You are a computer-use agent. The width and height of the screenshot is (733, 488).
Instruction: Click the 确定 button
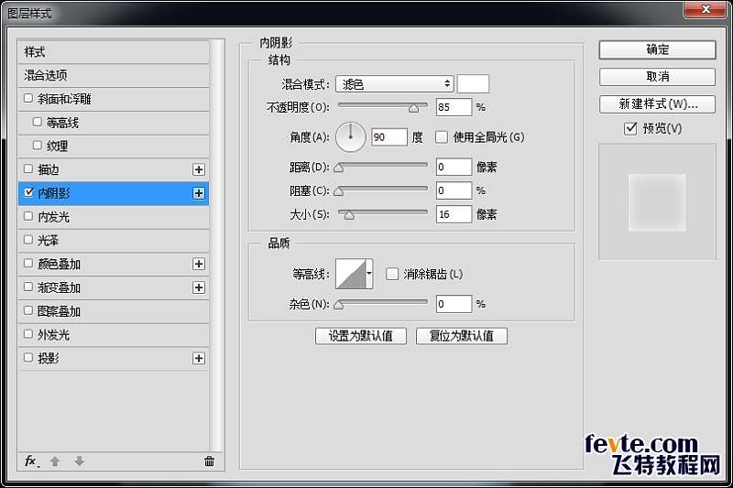657,49
